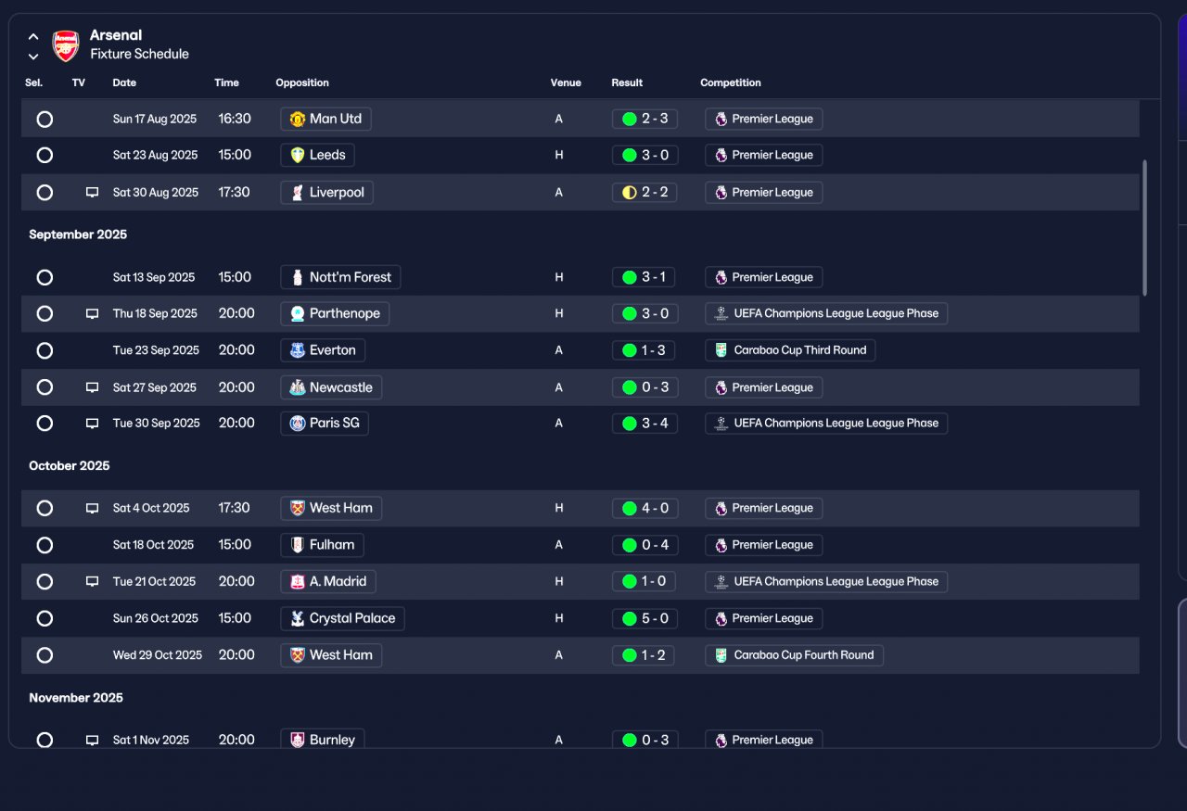Click the up chevron beside Arsenal
Viewport: 1187px width, 811px height.
[33, 37]
